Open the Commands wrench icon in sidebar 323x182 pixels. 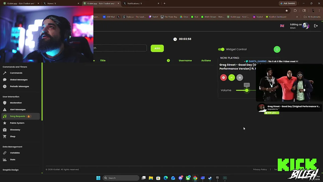coord(5,73)
